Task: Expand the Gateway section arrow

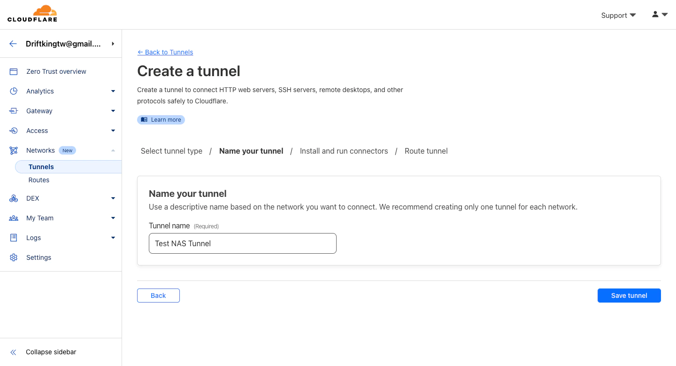Action: coord(113,111)
